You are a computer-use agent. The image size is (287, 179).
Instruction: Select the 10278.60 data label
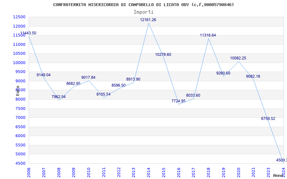point(163,55)
